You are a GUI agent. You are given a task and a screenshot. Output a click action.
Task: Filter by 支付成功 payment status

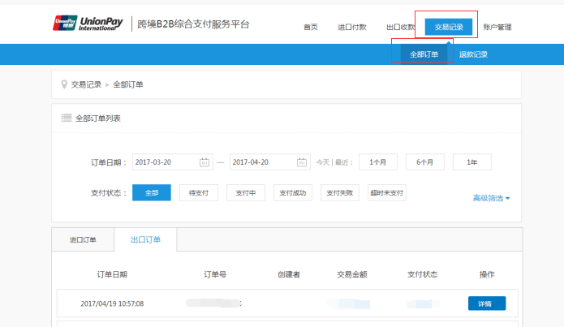click(x=292, y=193)
